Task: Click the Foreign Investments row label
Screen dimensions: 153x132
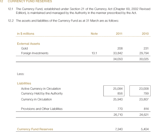Action: point(35,53)
